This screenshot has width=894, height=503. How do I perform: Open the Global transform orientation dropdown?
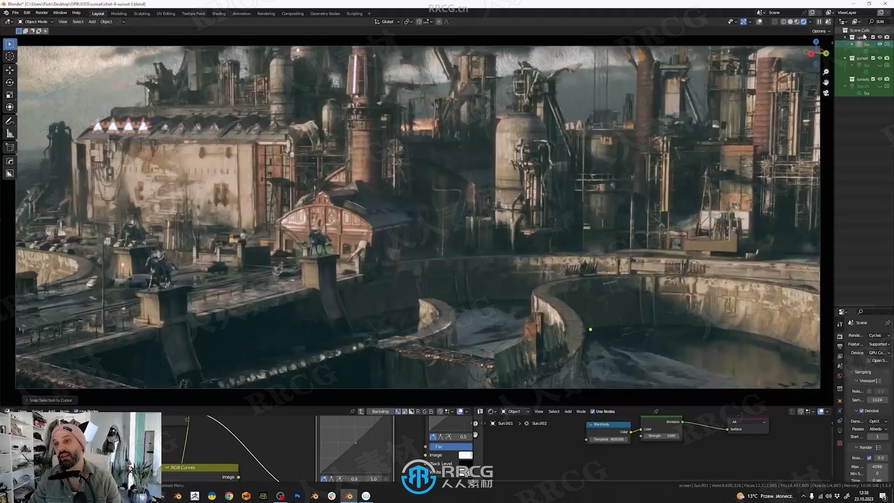click(387, 22)
